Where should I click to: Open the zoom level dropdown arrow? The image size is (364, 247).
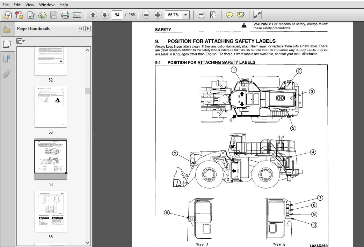pos(186,15)
